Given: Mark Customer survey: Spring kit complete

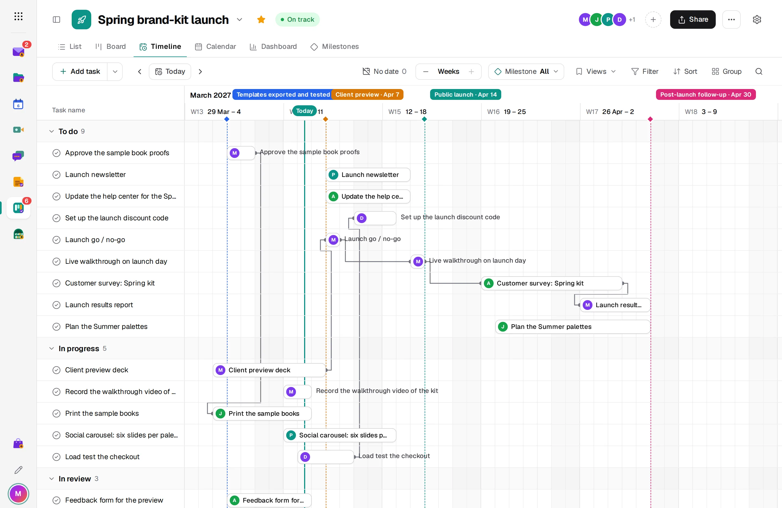Looking at the screenshot, I should (x=56, y=283).
